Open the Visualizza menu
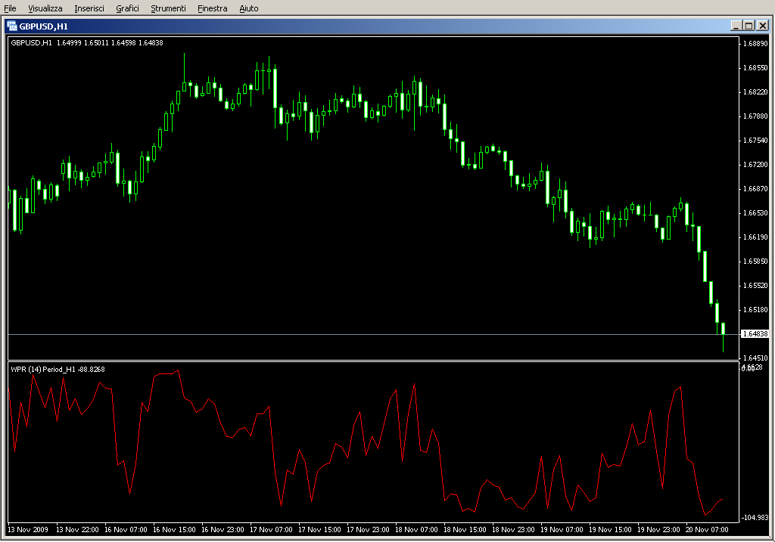This screenshot has height=542, width=775. (x=45, y=8)
